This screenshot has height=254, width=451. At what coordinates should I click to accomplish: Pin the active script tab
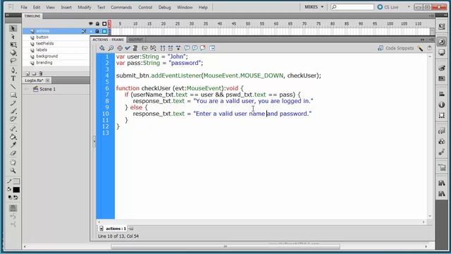(x=131, y=229)
